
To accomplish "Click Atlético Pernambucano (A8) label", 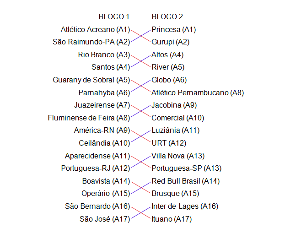I will tap(198, 93).
